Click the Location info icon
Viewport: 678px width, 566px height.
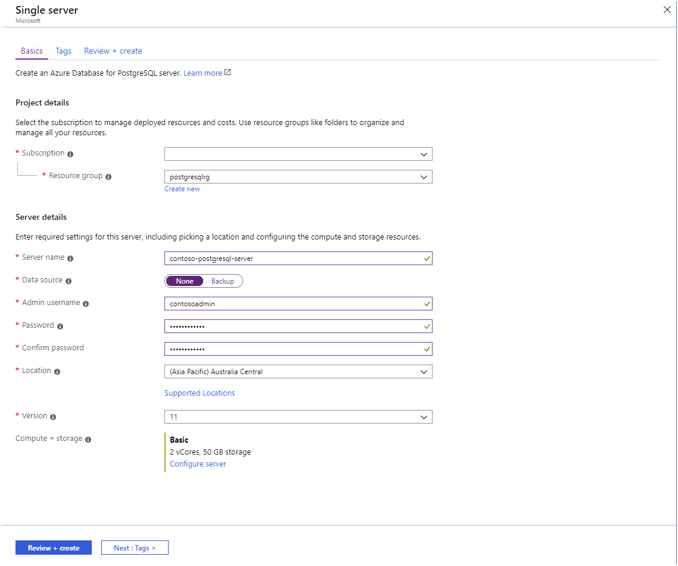[x=57, y=371]
